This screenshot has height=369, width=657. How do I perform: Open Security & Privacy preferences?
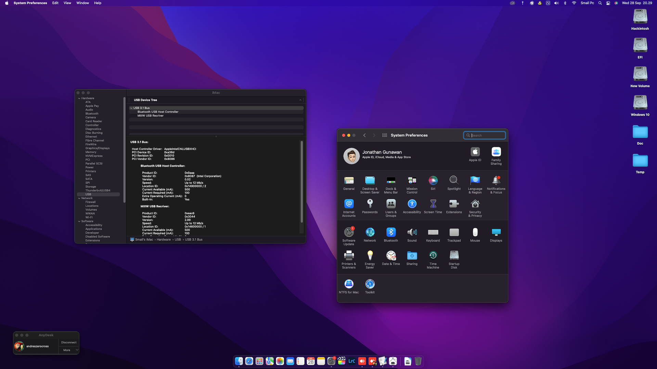pos(475,208)
